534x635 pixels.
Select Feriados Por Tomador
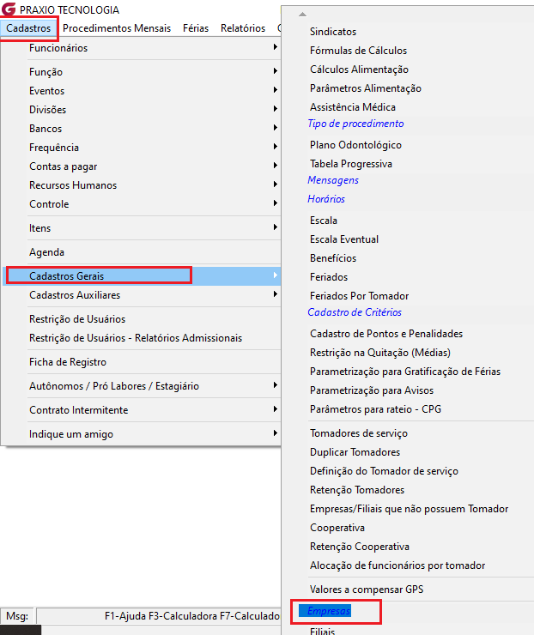[359, 296]
